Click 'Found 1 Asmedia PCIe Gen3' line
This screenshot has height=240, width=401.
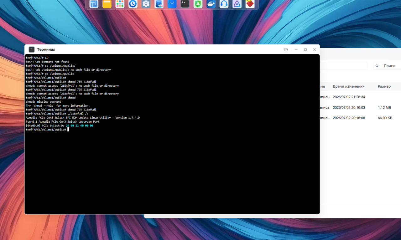coord(63,121)
